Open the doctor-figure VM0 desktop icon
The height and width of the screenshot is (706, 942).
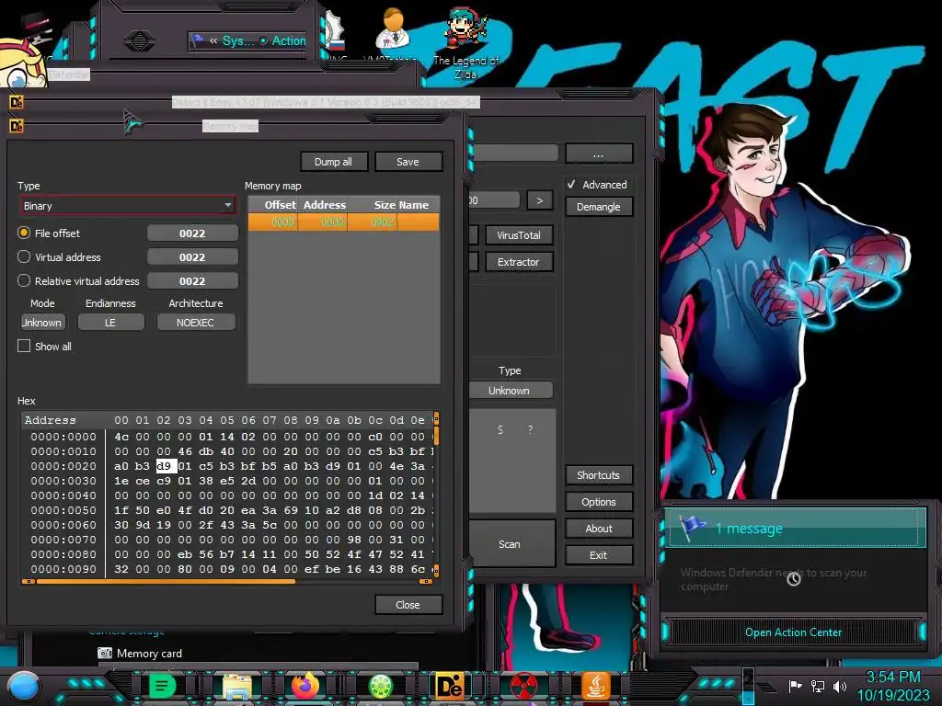(393, 30)
